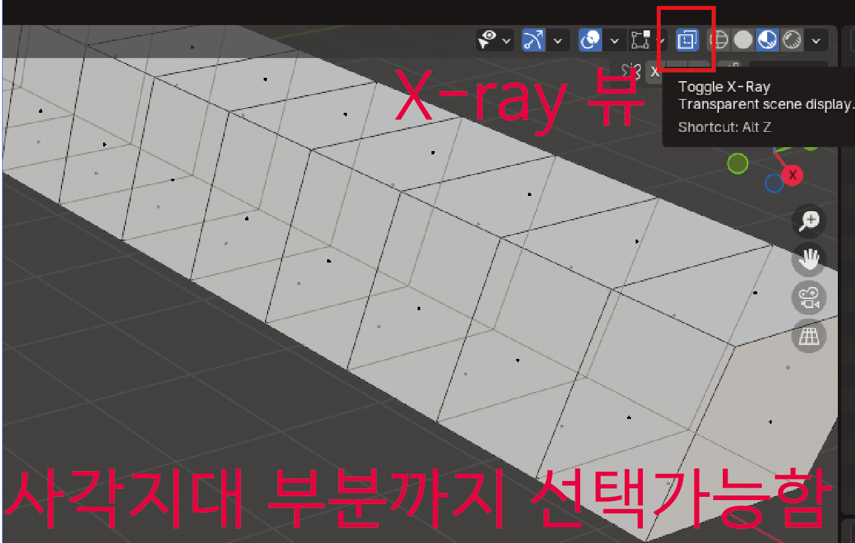Image resolution: width=855 pixels, height=543 pixels.
Task: Click the blue circle axis on navigation gizmo
Action: pyautogui.click(x=774, y=183)
